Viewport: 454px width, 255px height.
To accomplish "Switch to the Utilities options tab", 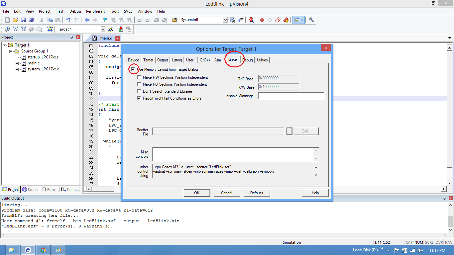I will (x=262, y=60).
